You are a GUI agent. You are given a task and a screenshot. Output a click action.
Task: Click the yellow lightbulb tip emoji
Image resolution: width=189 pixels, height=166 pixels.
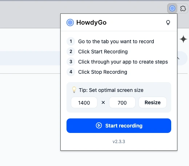[74, 90]
